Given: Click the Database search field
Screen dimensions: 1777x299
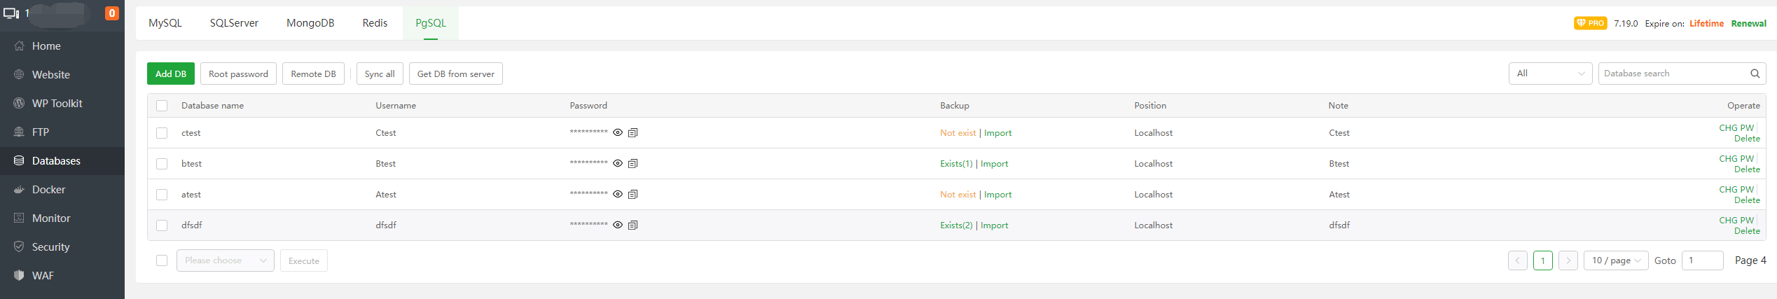Looking at the screenshot, I should tap(1674, 74).
